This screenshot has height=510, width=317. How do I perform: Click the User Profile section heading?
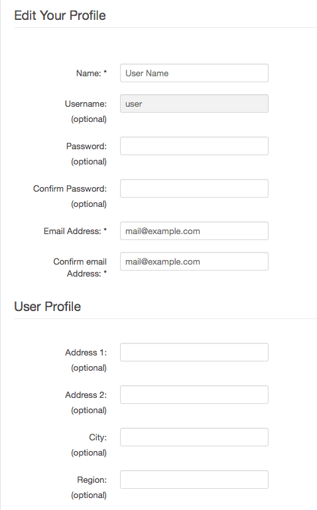point(48,306)
